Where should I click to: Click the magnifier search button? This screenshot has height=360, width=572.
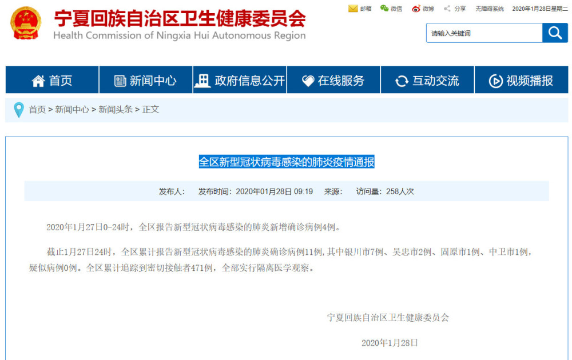tap(555, 33)
